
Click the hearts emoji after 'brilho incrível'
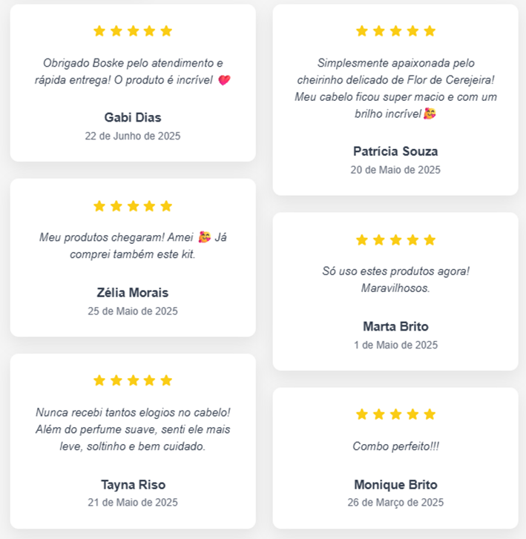click(430, 113)
